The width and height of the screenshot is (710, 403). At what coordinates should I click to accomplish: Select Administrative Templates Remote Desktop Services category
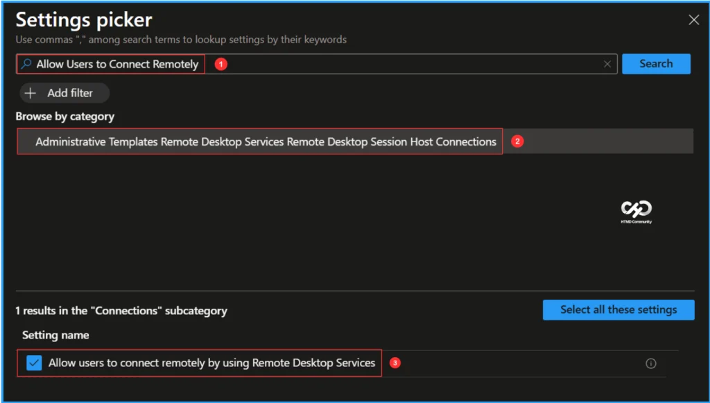pos(355,142)
